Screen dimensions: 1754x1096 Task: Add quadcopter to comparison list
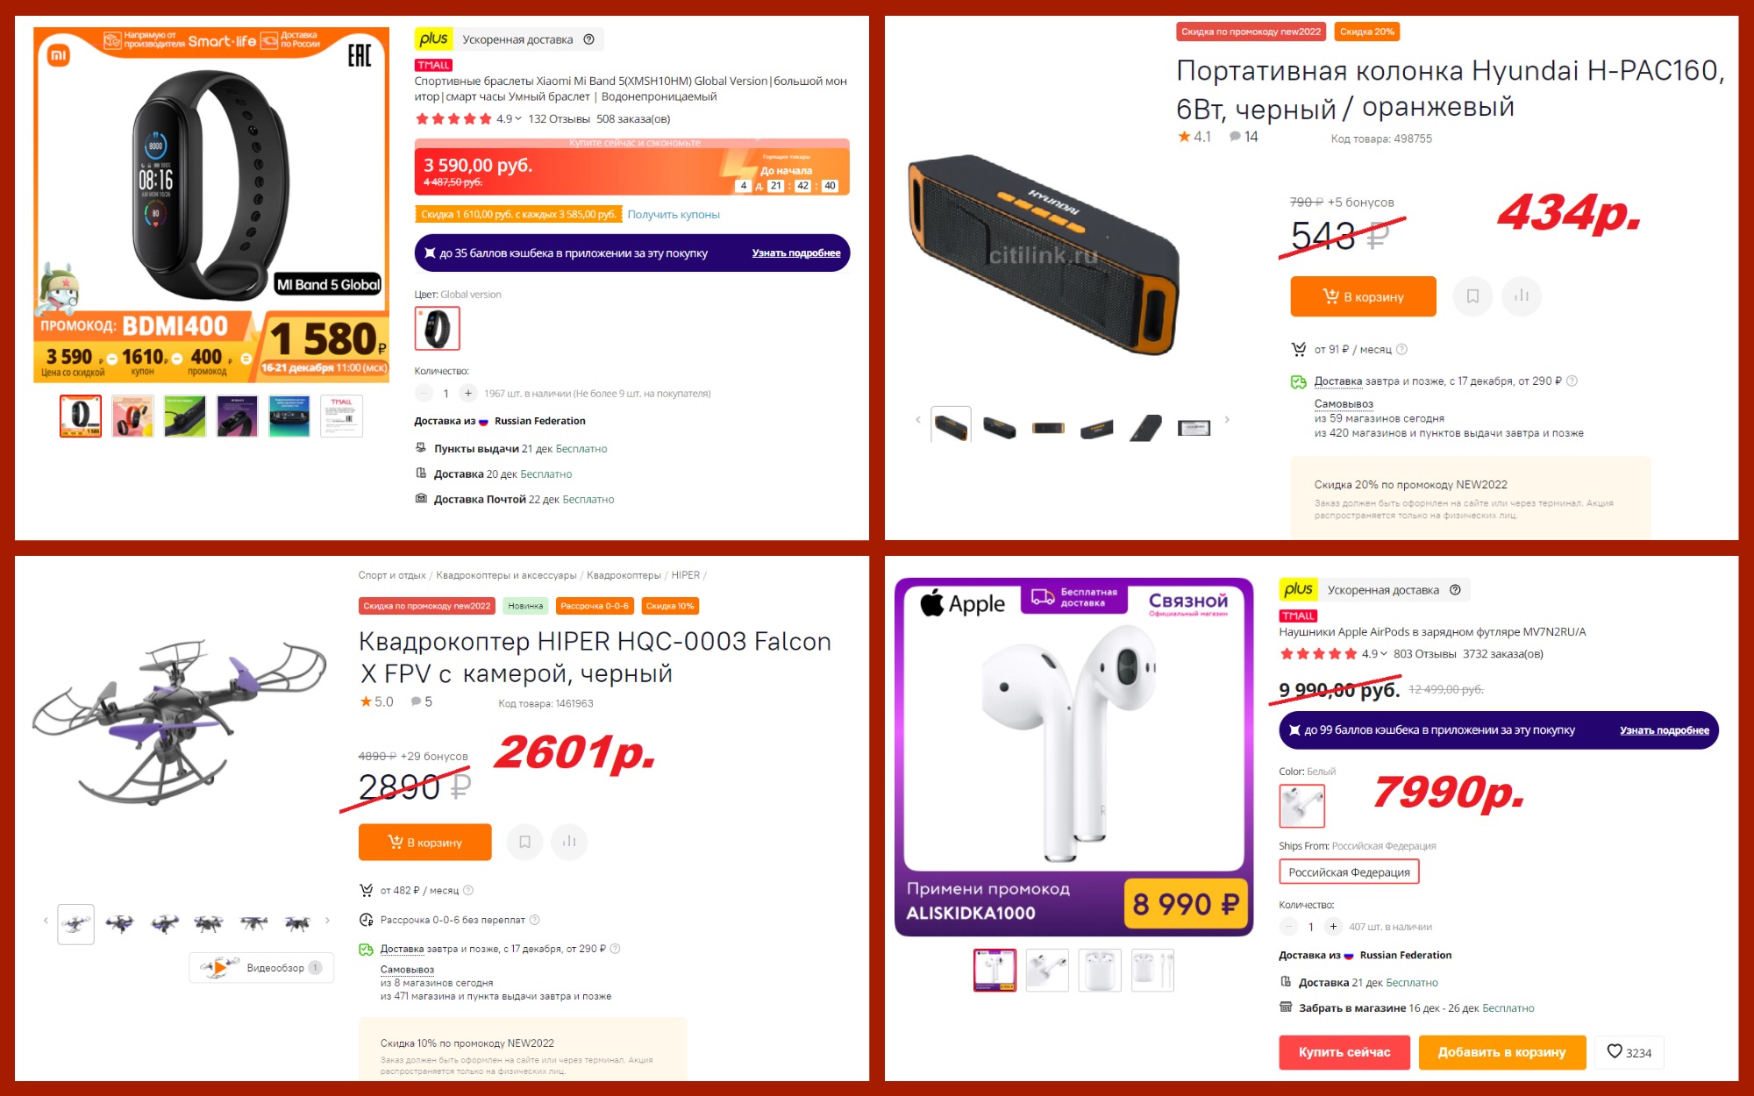[x=569, y=842]
